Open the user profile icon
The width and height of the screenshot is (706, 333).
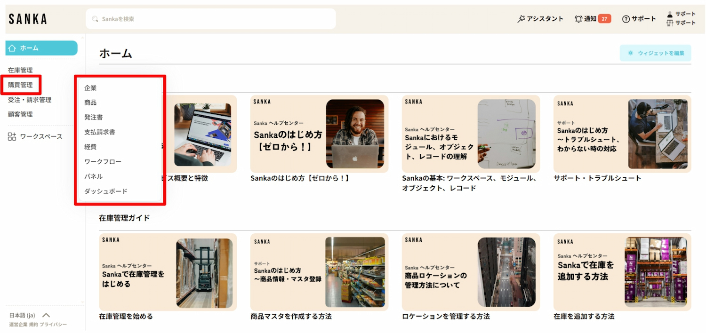[670, 14]
